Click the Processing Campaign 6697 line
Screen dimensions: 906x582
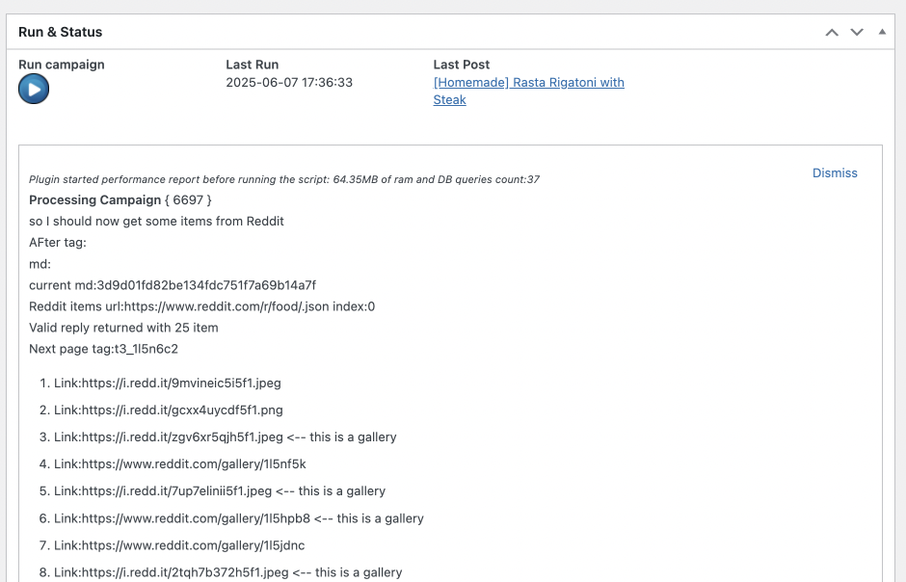coord(120,199)
